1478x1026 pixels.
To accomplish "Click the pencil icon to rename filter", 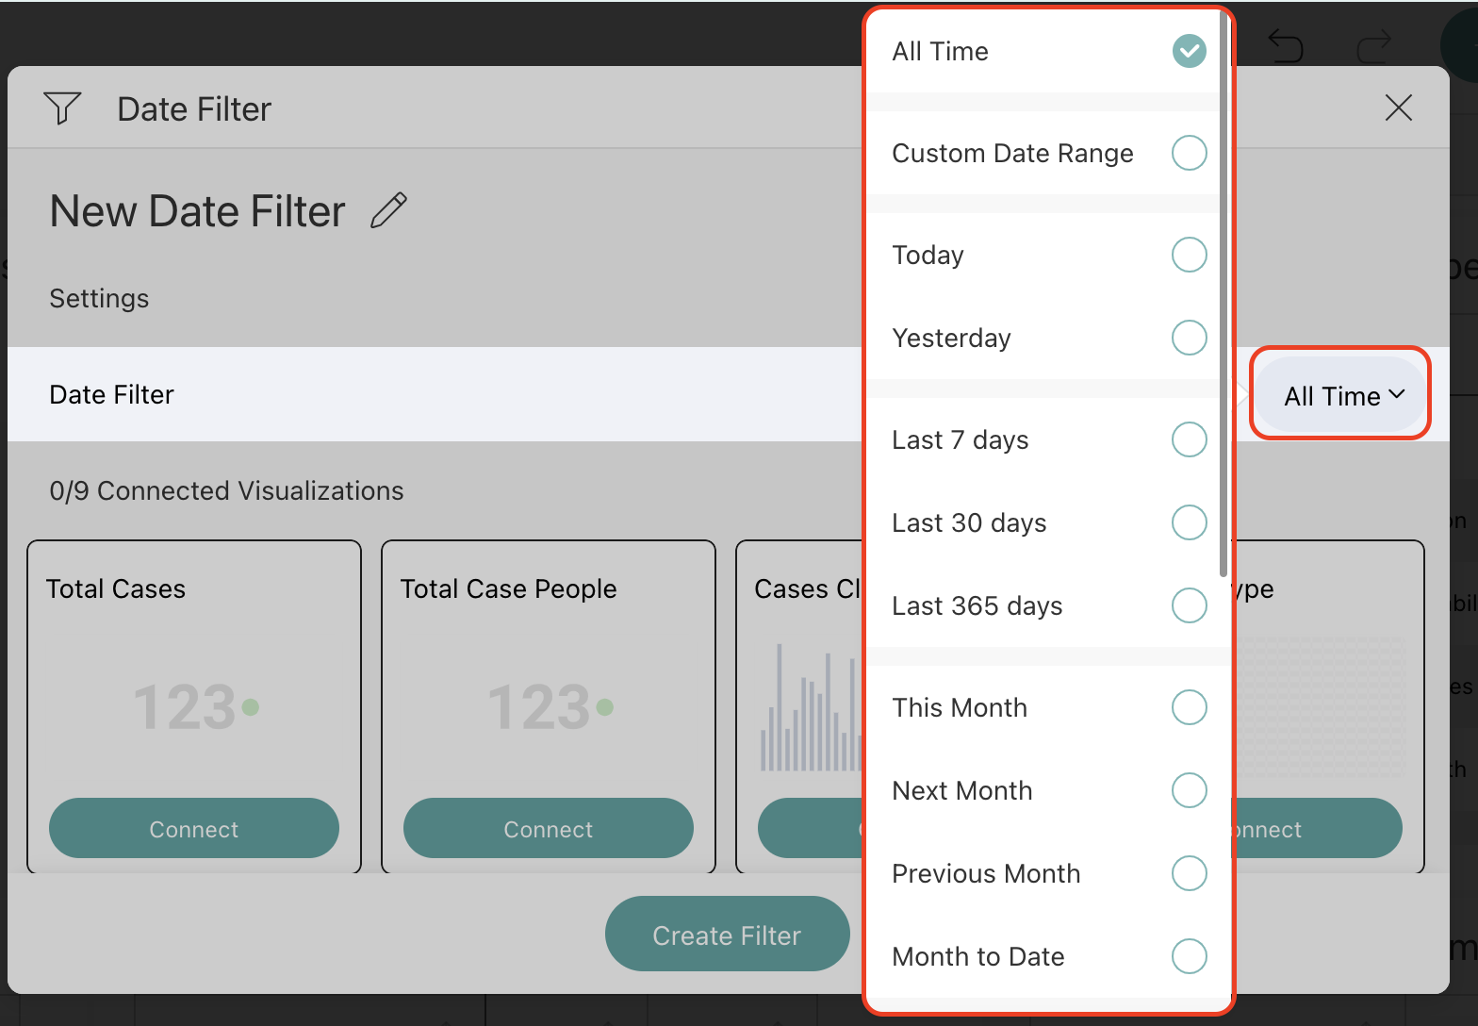I will [x=388, y=210].
